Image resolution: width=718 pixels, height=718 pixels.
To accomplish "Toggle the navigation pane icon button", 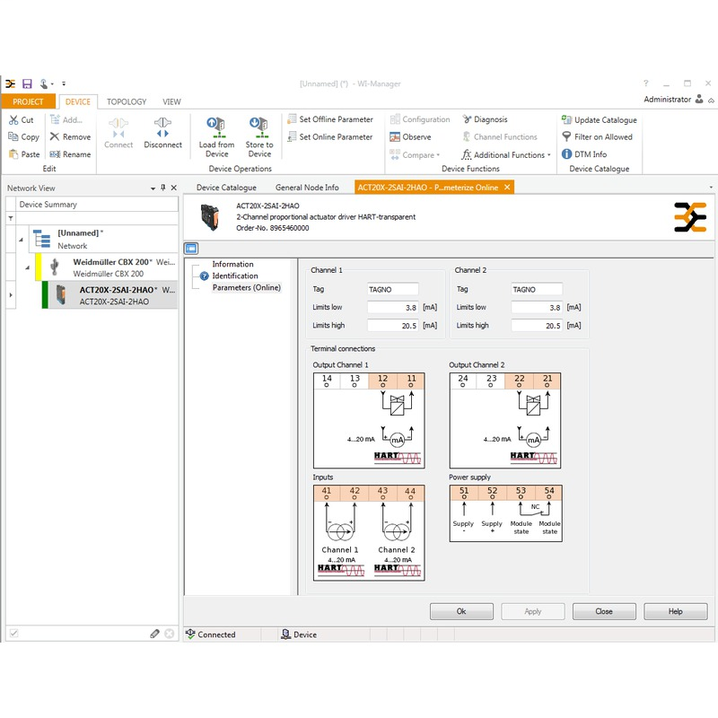I will tap(191, 249).
